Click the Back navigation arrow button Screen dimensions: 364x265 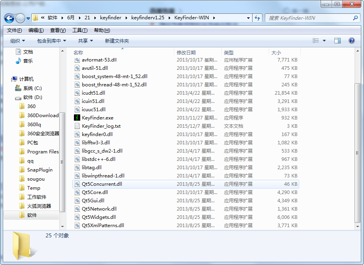pyautogui.click(x=9, y=18)
